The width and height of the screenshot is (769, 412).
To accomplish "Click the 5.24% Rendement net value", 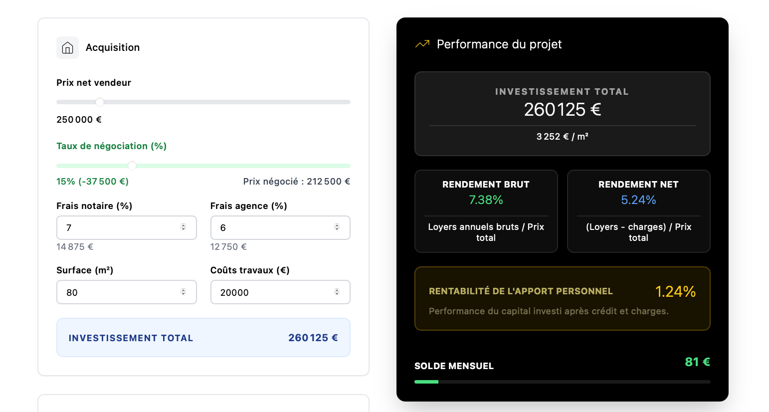I will [639, 200].
